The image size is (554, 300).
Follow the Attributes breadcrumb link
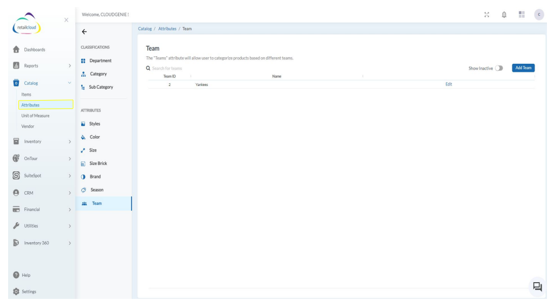167,29
